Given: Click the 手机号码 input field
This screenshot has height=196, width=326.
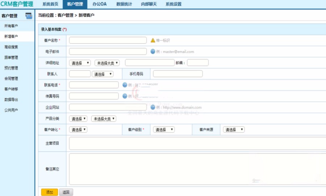Looking at the screenshot, I should [x=178, y=74].
